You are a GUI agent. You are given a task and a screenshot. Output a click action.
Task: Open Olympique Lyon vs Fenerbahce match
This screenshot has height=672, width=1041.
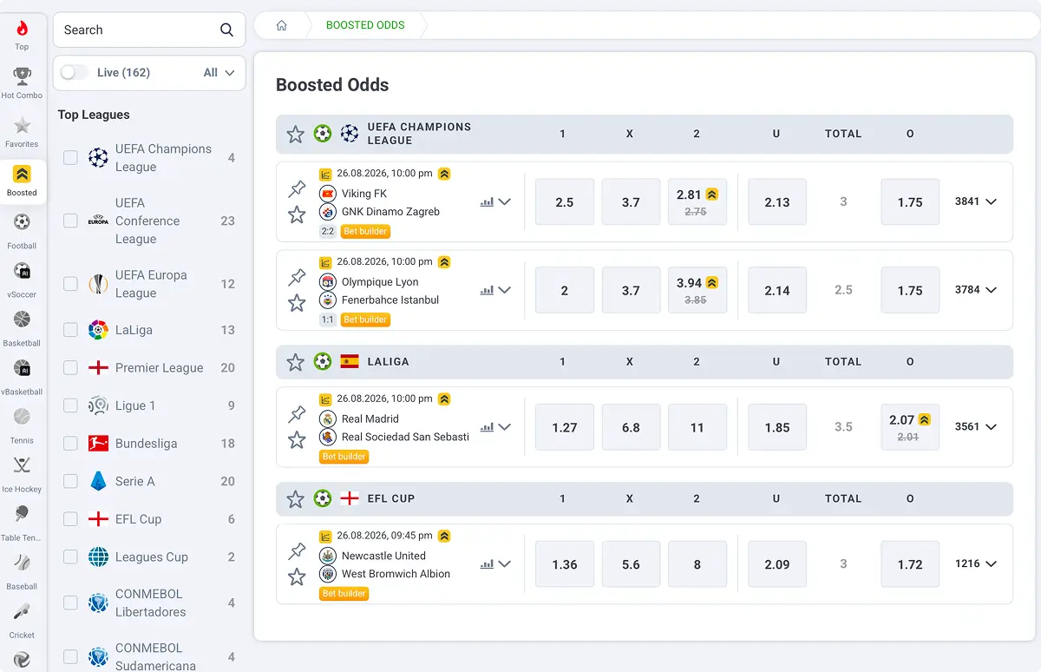(x=390, y=291)
